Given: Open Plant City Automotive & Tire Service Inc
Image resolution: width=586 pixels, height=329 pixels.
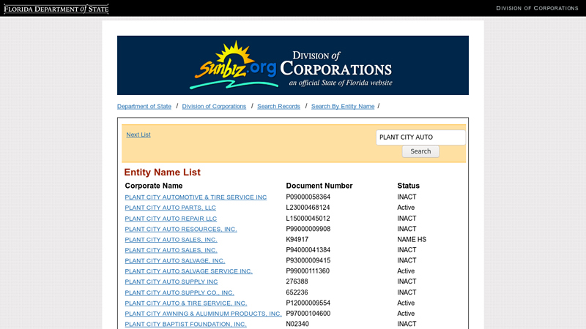Looking at the screenshot, I should pyautogui.click(x=196, y=197).
